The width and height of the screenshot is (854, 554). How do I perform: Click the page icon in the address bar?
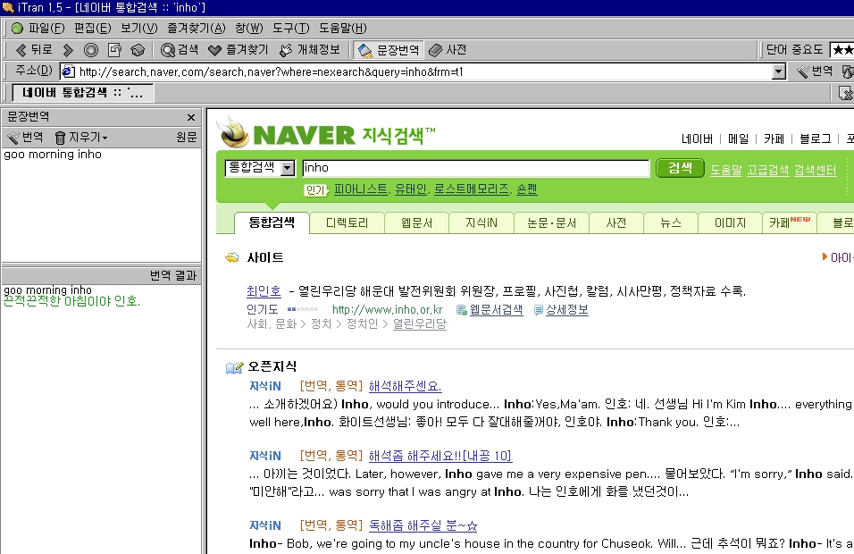(68, 71)
